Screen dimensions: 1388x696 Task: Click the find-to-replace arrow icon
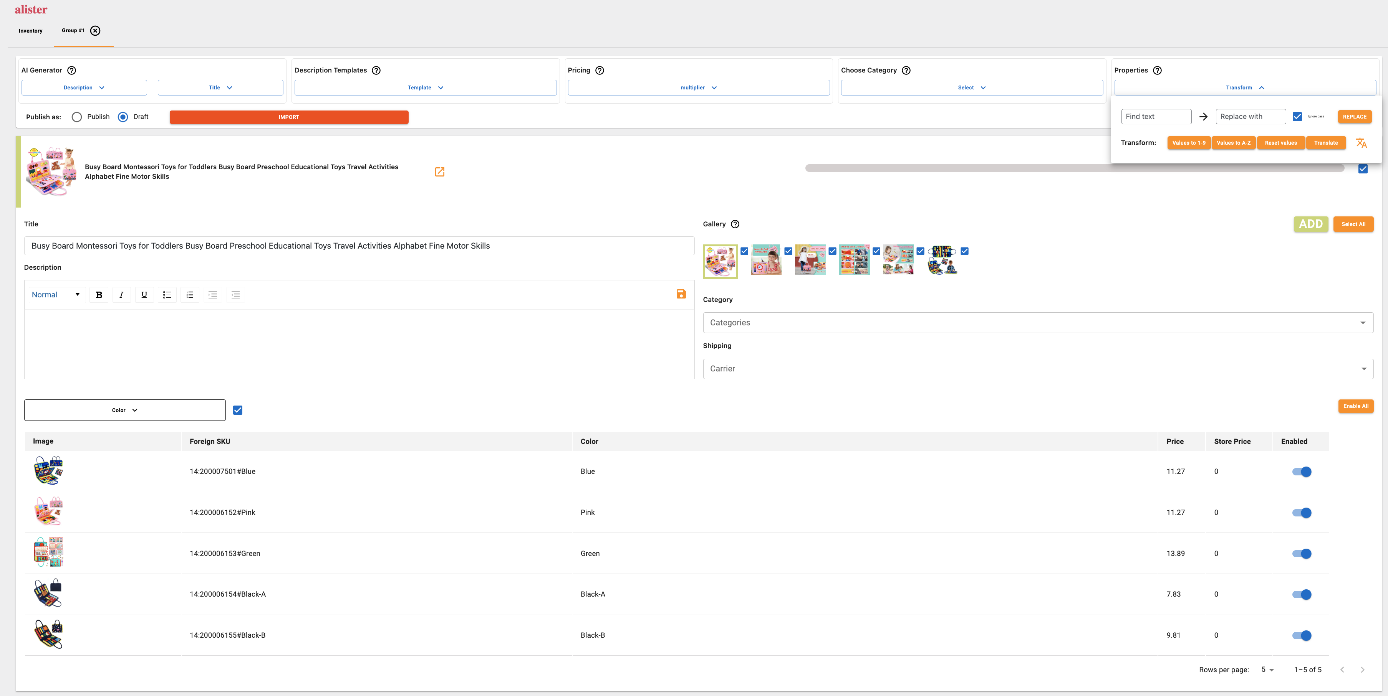(1203, 117)
